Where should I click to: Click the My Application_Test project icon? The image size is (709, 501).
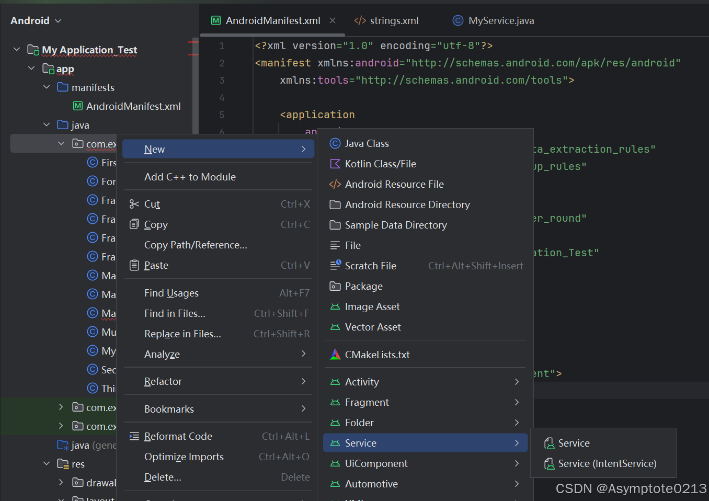33,50
